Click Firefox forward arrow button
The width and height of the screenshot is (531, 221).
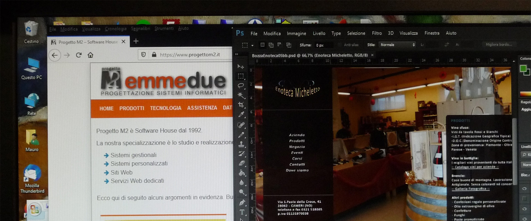[x=67, y=55]
